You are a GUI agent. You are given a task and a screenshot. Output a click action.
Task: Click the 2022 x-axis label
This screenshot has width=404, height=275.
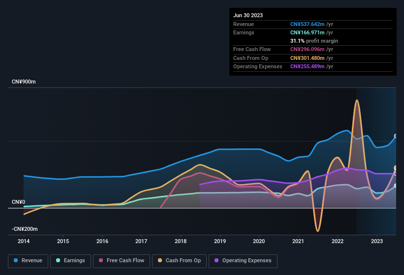[338, 241]
